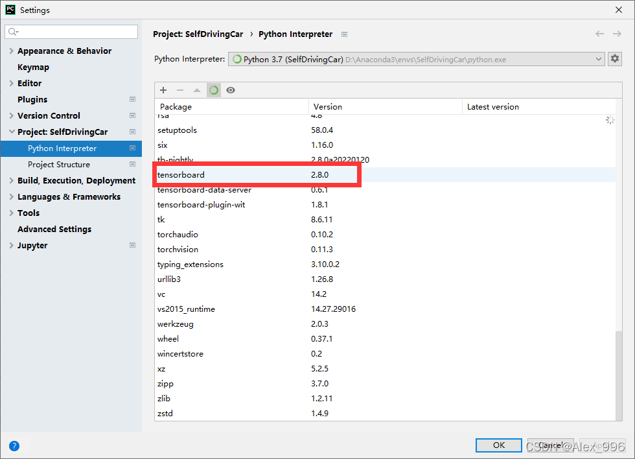The image size is (635, 459).
Task: Click the help question mark icon
Action: tap(14, 445)
